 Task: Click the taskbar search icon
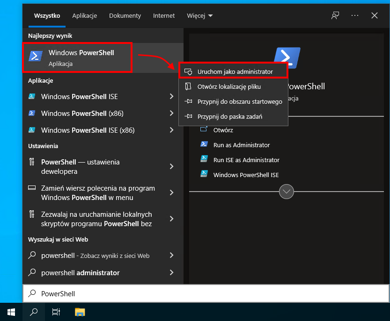(x=34, y=312)
